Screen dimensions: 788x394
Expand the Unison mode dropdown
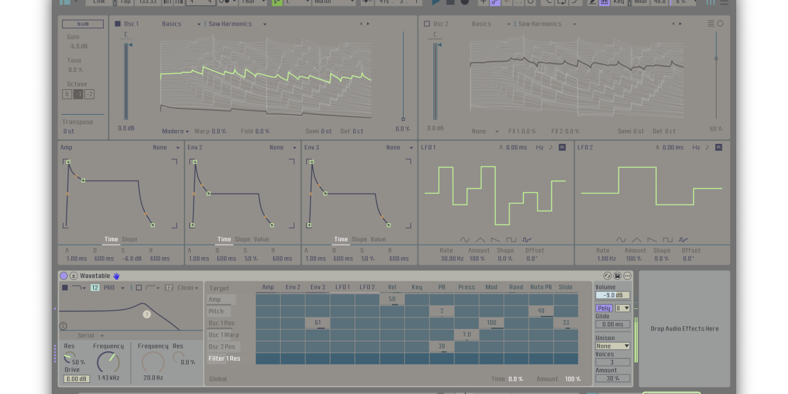[612, 346]
